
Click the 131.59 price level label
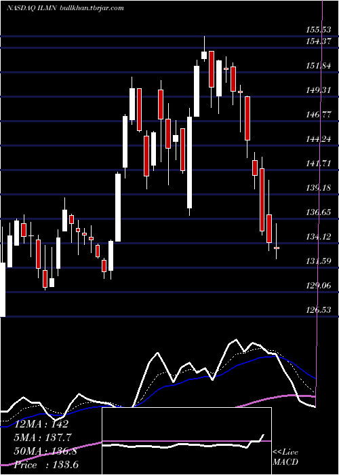(x=318, y=261)
